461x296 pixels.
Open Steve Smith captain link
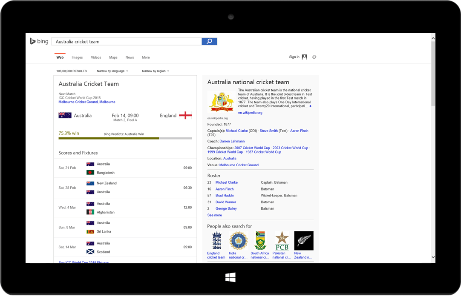(x=269, y=131)
